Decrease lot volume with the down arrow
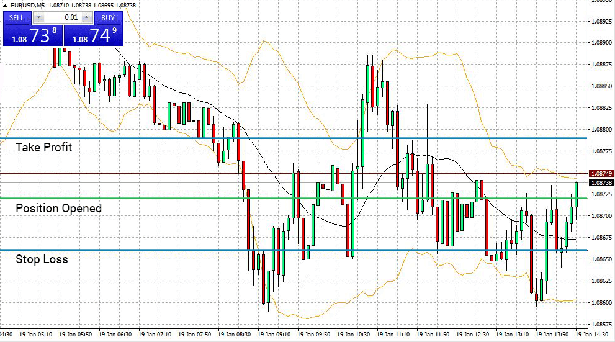This screenshot has width=615, height=342. [39, 19]
